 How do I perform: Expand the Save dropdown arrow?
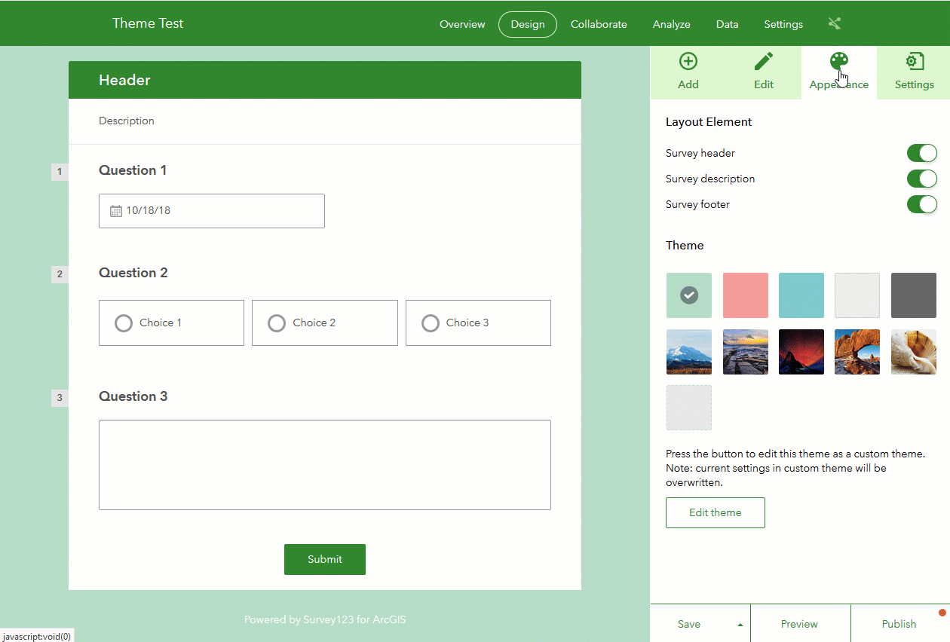(x=740, y=624)
